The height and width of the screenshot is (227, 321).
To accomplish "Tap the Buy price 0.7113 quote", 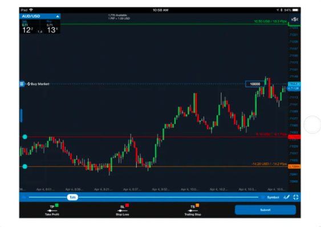I will tap(52, 27).
